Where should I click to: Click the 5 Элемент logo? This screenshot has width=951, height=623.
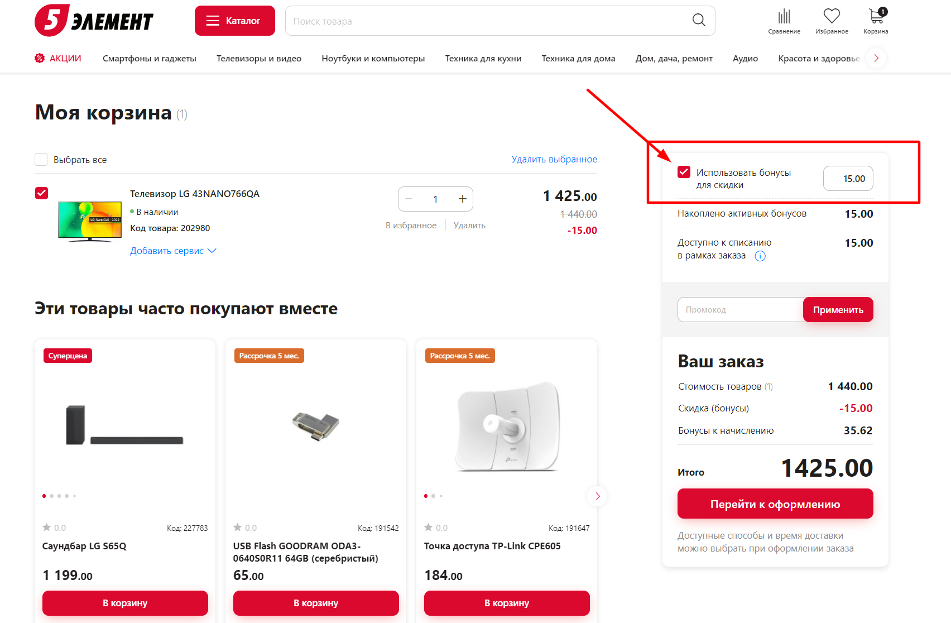pyautogui.click(x=94, y=21)
